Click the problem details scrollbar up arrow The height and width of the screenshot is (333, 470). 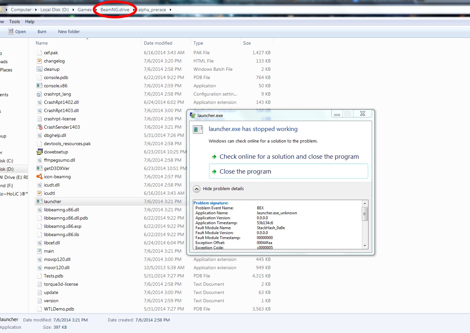point(365,203)
